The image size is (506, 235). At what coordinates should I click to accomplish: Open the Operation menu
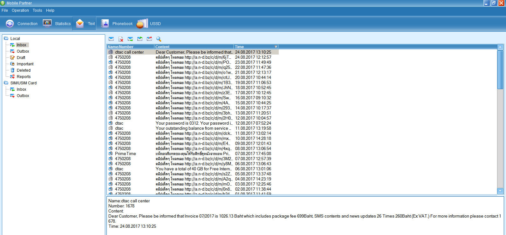click(x=20, y=10)
